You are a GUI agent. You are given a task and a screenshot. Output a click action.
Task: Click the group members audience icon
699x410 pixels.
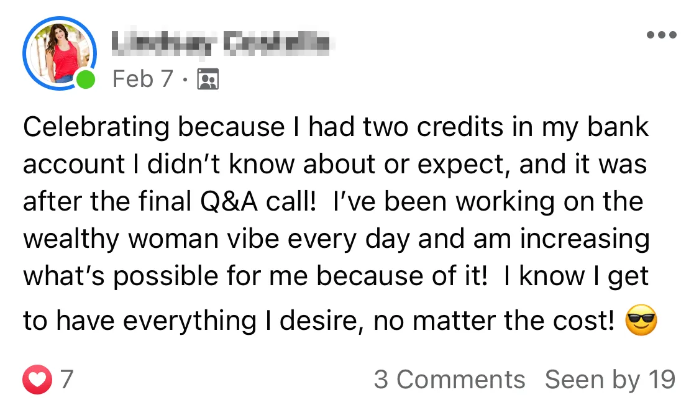[208, 80]
